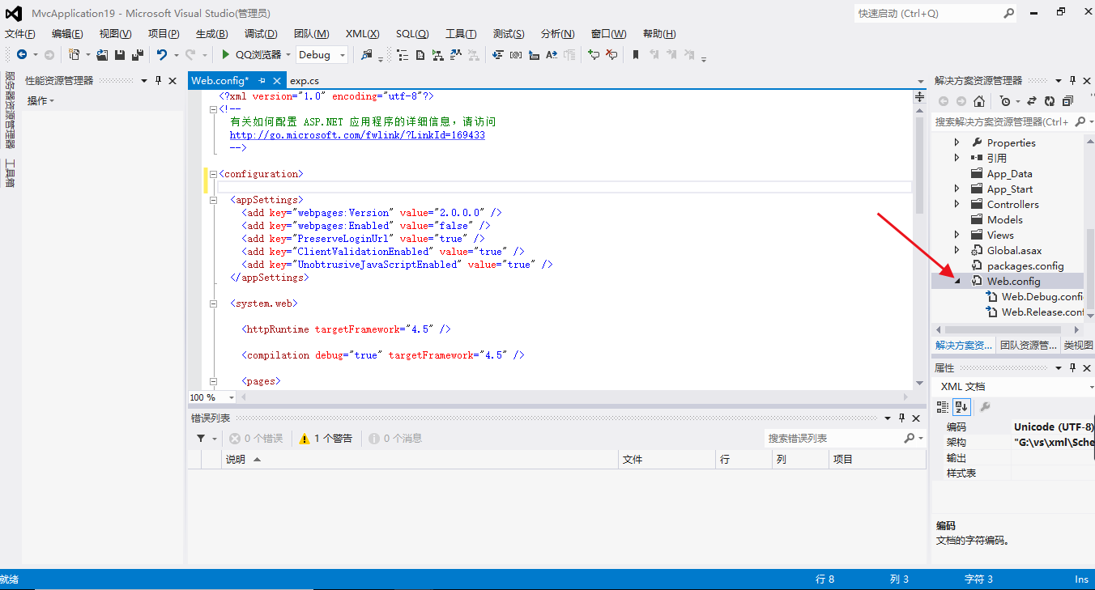1095x590 pixels.
Task: Click the pushpin on the Error List panel
Action: click(x=901, y=418)
